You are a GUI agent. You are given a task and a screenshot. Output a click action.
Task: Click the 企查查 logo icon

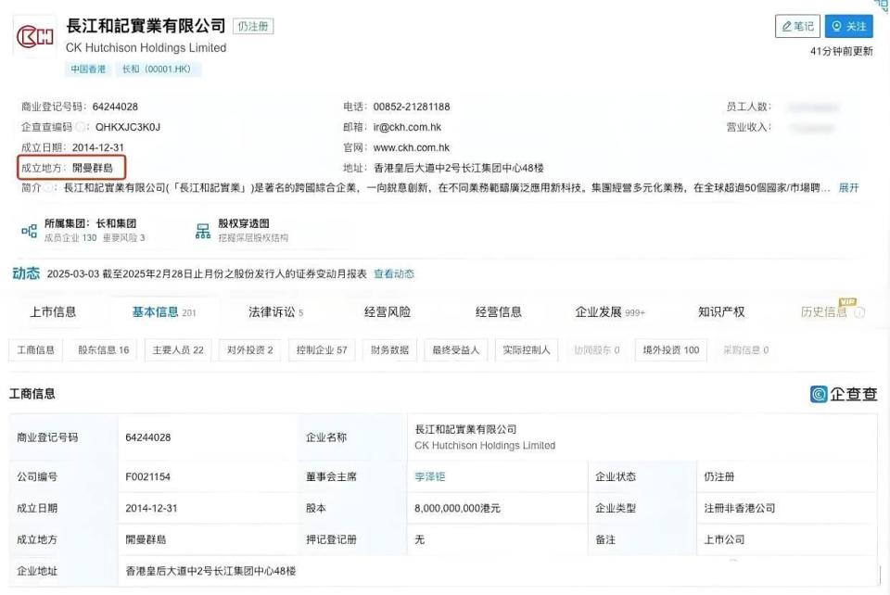click(x=819, y=394)
